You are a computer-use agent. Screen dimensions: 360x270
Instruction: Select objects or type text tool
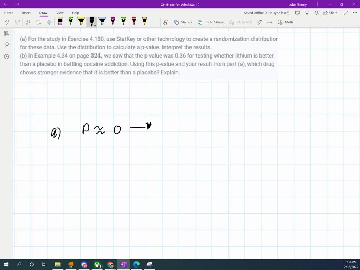coord(28,22)
